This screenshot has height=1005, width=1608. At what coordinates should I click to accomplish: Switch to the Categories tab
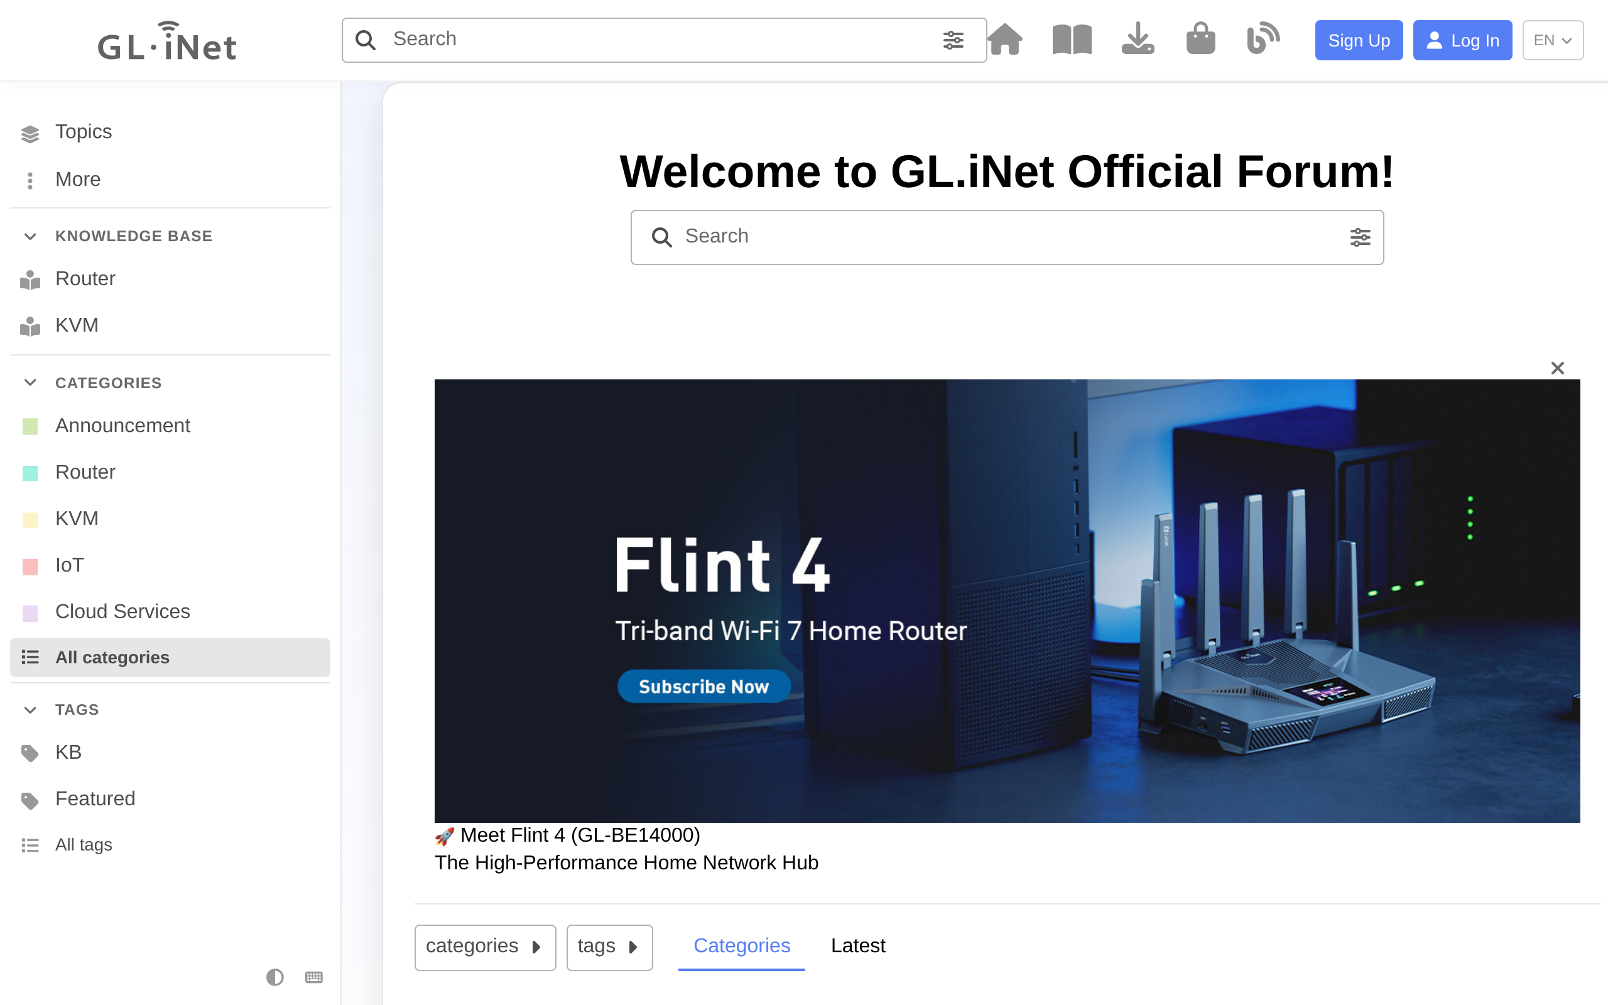[x=742, y=947]
